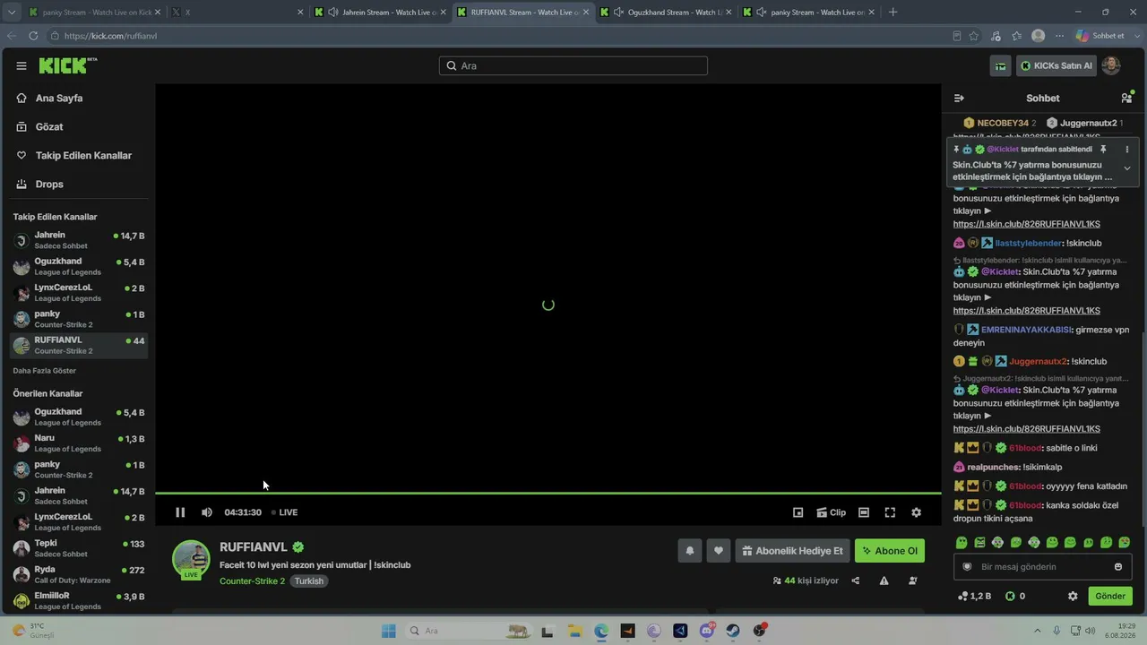Open chat users list icon
Screen dimensions: 1147x645
pyautogui.click(x=1126, y=98)
